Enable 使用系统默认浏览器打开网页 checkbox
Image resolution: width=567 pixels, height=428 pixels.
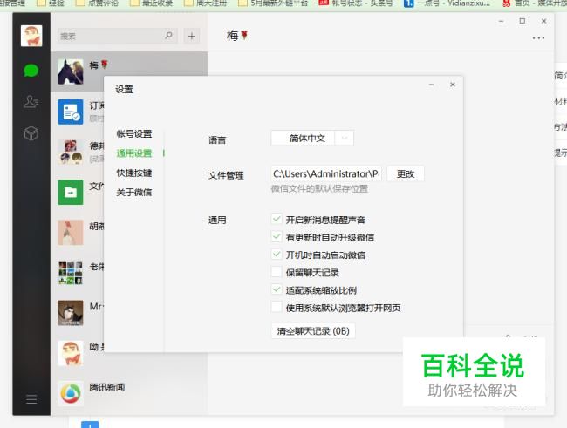[277, 307]
